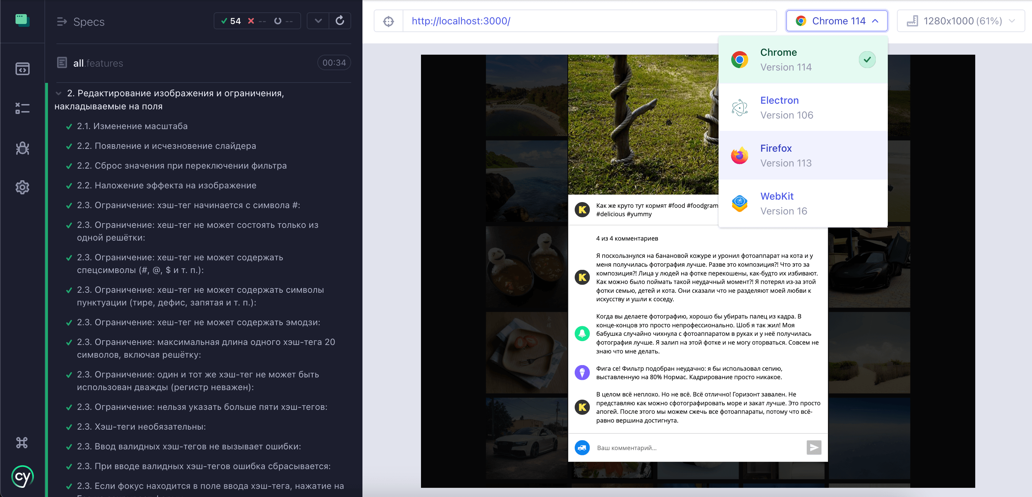Screen dimensions: 1032x497
Task: Toggle the selector playground crosshair icon
Action: pos(388,21)
